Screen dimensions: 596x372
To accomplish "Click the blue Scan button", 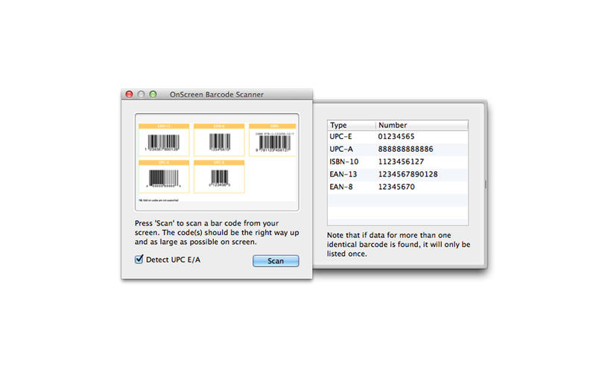I will click(x=276, y=261).
